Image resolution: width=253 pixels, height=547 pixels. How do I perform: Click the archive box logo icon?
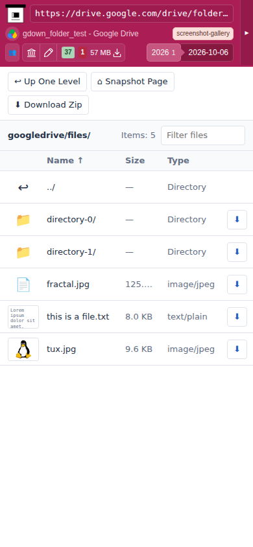tap(16, 14)
